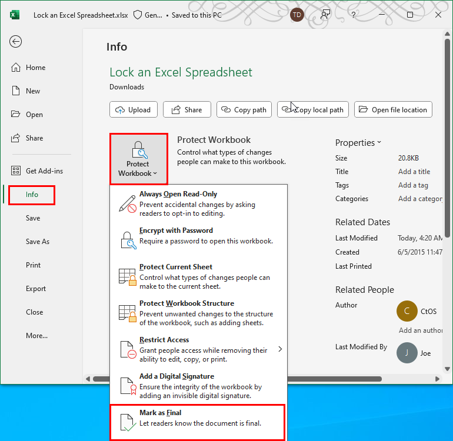Click the sensitivity shield icon in title bar
The width and height of the screenshot is (453, 441).
click(x=138, y=15)
